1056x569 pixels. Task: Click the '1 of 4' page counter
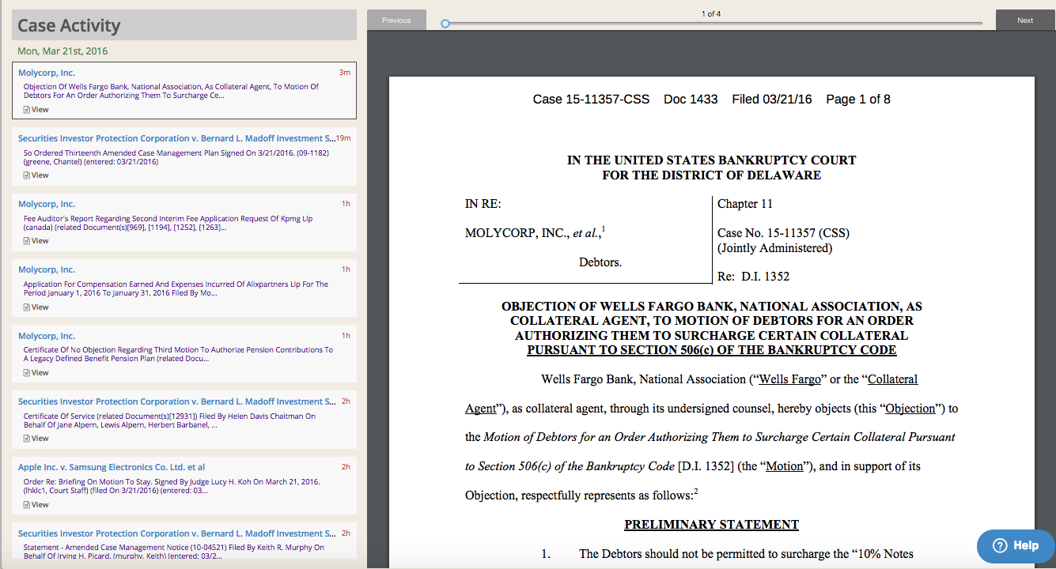[x=711, y=14]
